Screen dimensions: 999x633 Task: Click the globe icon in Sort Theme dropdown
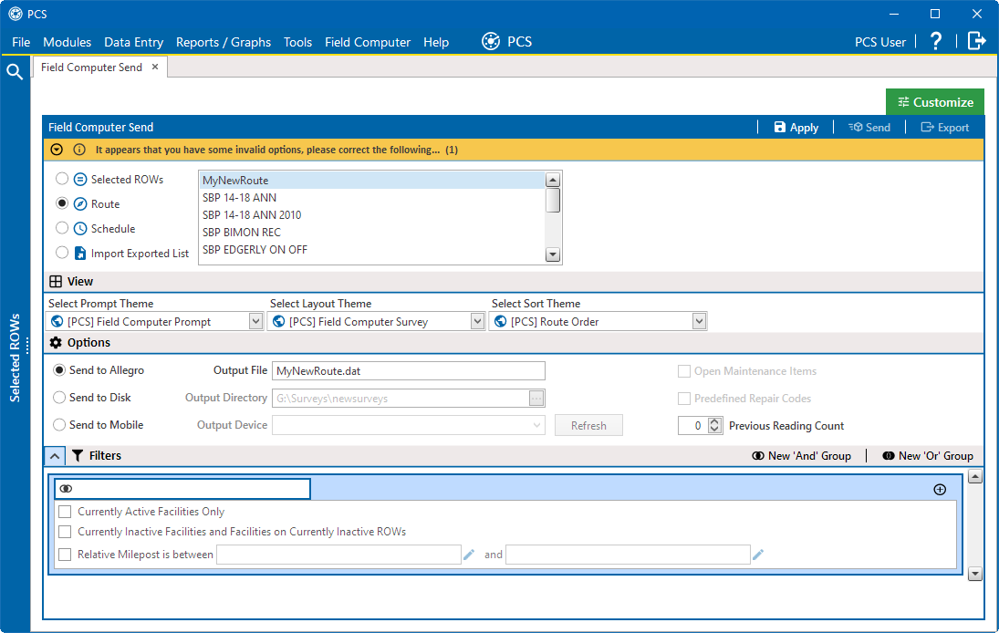coord(500,322)
